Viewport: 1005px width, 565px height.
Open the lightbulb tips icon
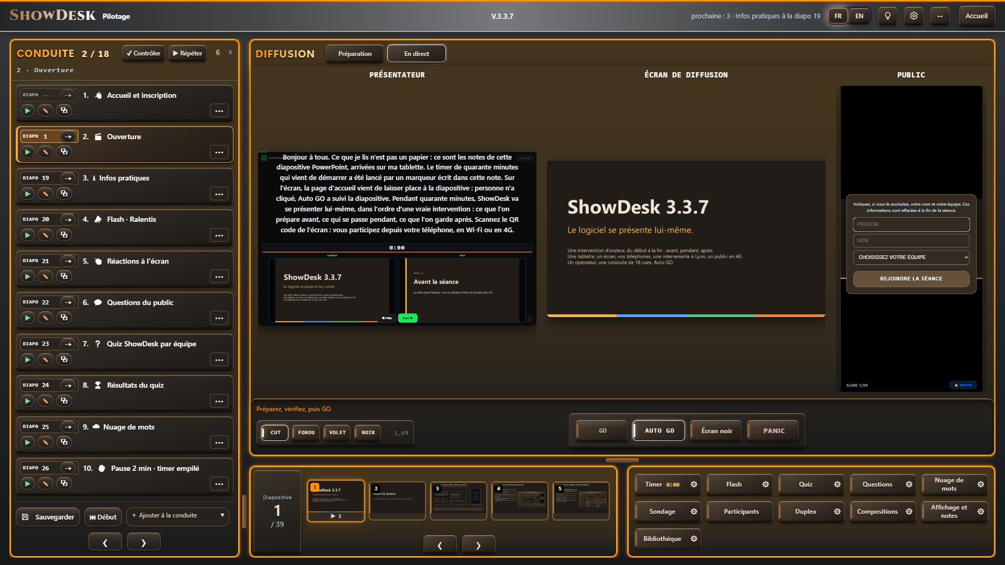[888, 16]
